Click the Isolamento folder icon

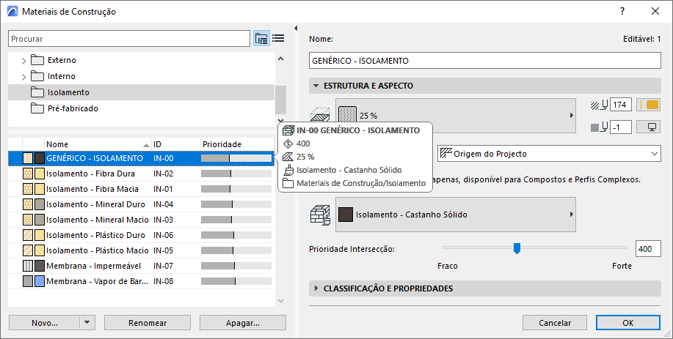(x=37, y=92)
